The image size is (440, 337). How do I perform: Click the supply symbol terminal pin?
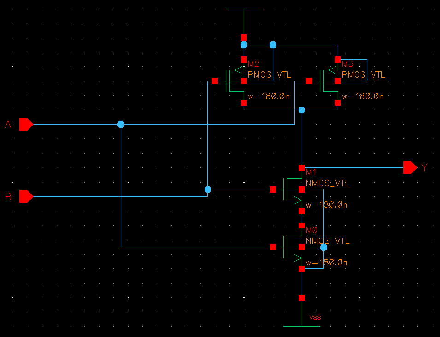(x=244, y=38)
